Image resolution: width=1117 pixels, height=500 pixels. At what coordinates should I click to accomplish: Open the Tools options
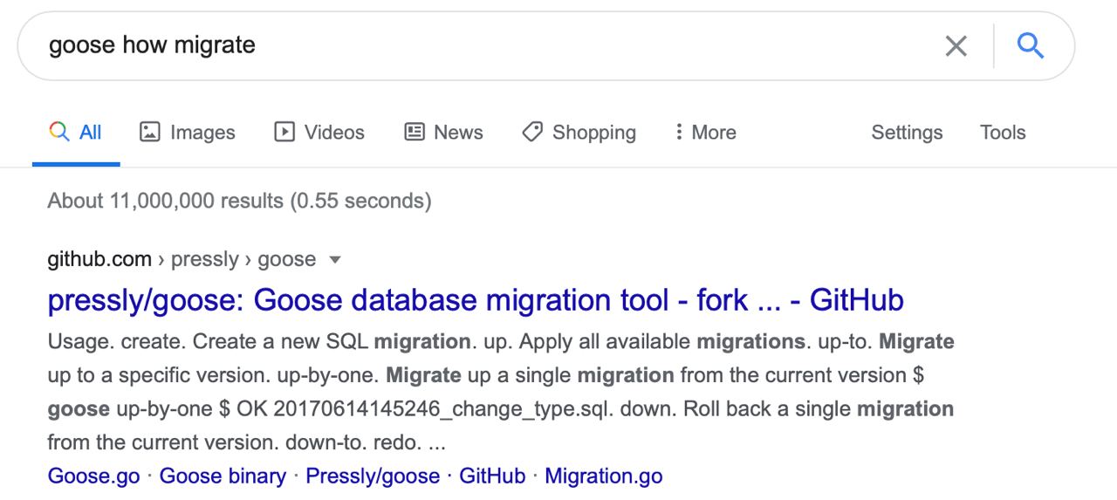click(1002, 133)
